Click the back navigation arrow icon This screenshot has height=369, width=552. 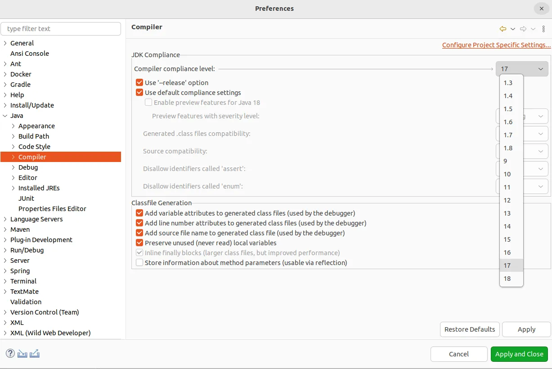(503, 29)
